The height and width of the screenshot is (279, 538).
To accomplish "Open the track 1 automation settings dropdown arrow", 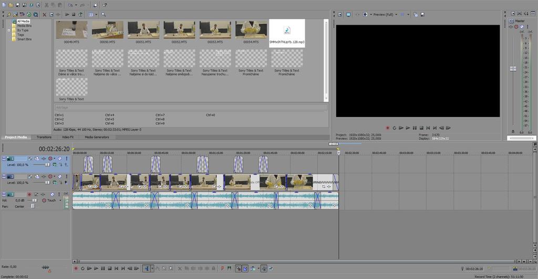I will (x=54, y=158).
